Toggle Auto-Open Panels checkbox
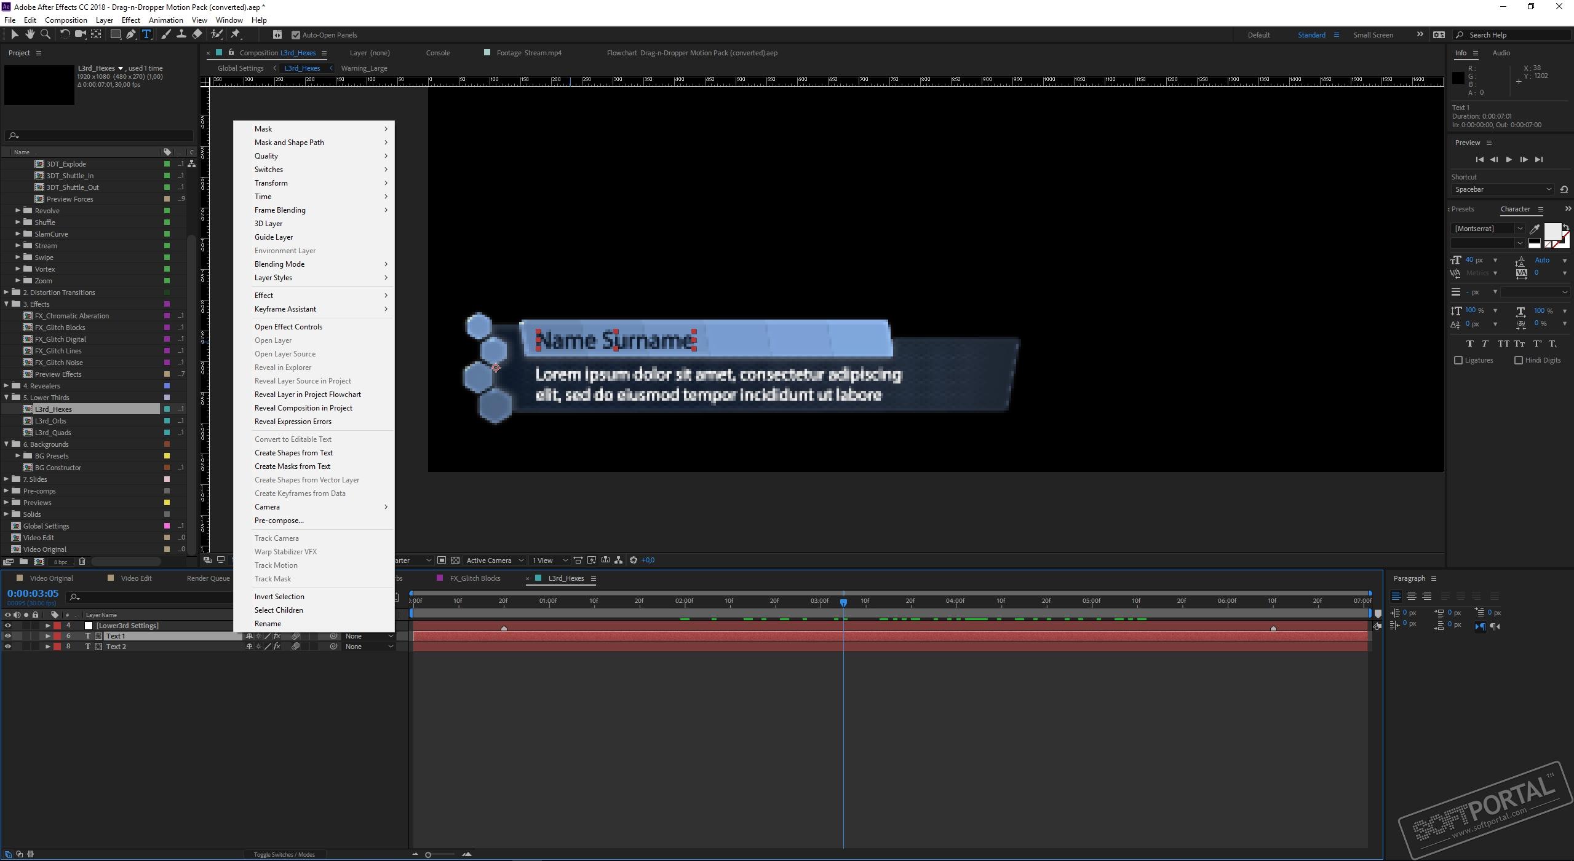This screenshot has width=1574, height=861. pyautogui.click(x=296, y=35)
